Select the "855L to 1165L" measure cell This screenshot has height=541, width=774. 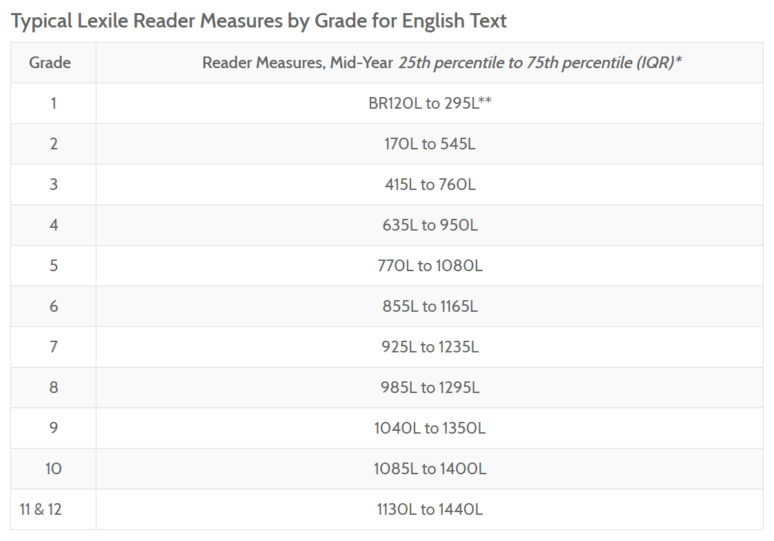[430, 306]
